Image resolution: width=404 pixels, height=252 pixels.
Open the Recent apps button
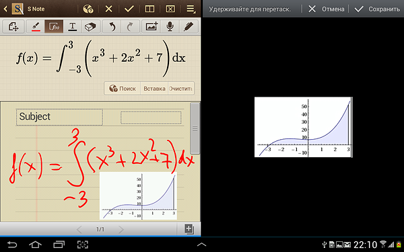[x=59, y=245]
